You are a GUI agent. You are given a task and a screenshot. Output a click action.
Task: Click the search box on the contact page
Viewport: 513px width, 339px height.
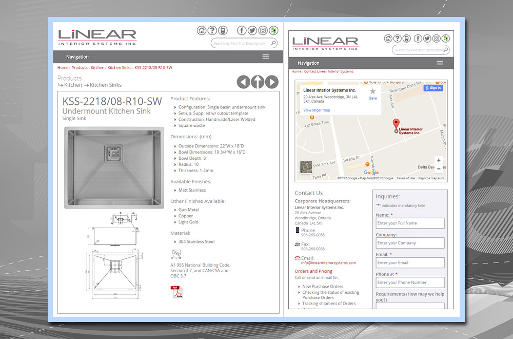point(421,50)
